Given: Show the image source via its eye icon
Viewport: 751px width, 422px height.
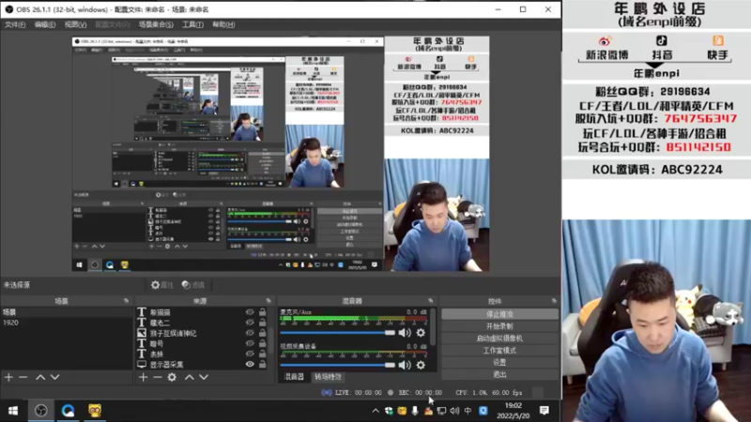Looking at the screenshot, I should point(250,333).
